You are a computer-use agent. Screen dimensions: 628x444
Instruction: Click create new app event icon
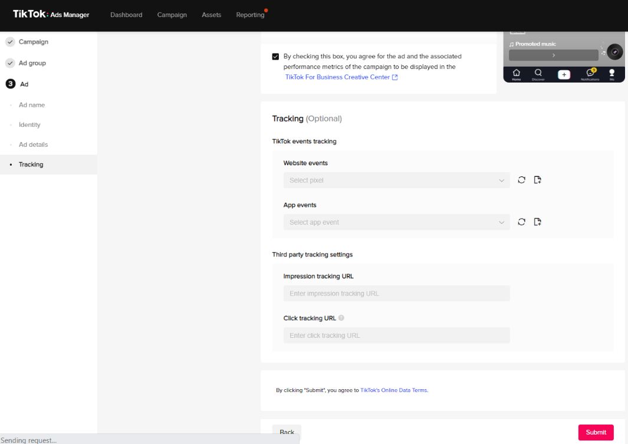coord(537,222)
